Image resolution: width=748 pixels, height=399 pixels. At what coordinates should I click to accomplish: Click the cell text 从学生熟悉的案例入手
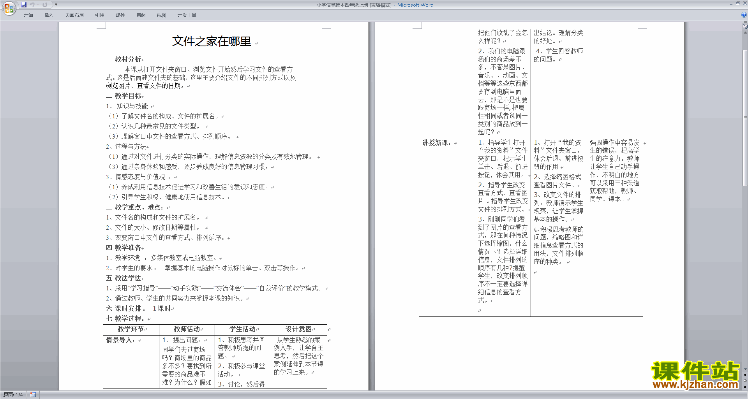(x=298, y=356)
